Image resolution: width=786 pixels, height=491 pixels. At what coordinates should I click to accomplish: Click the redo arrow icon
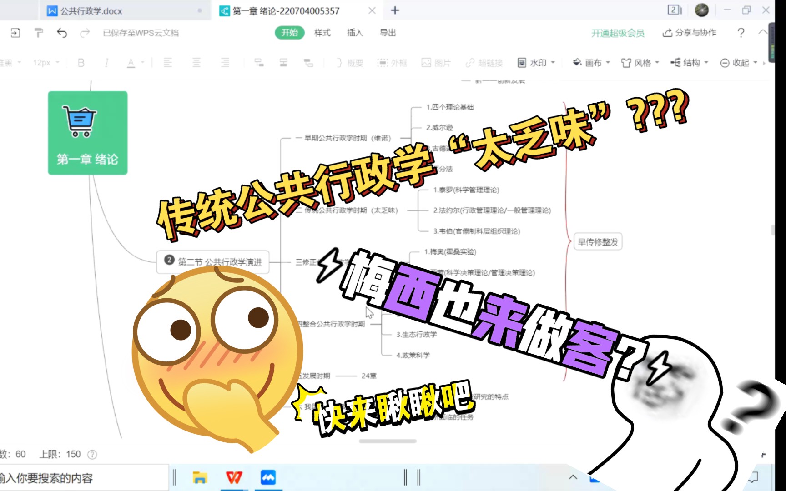(x=85, y=33)
